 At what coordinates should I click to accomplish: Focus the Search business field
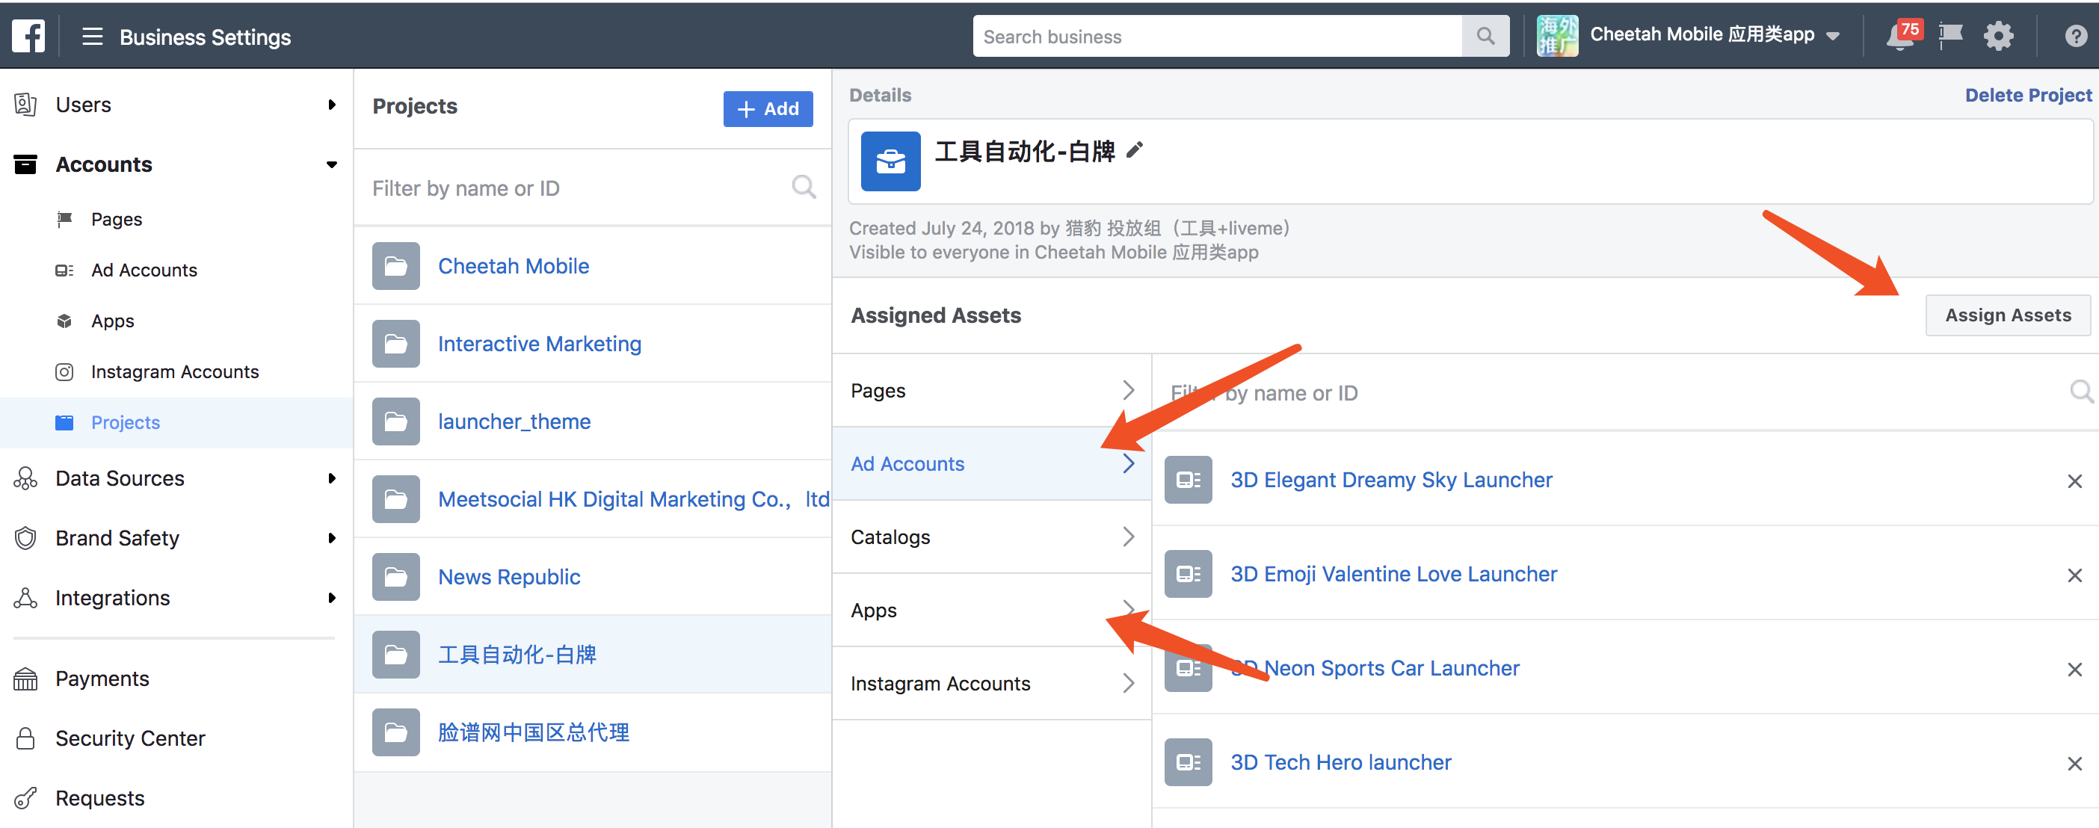point(1218,37)
